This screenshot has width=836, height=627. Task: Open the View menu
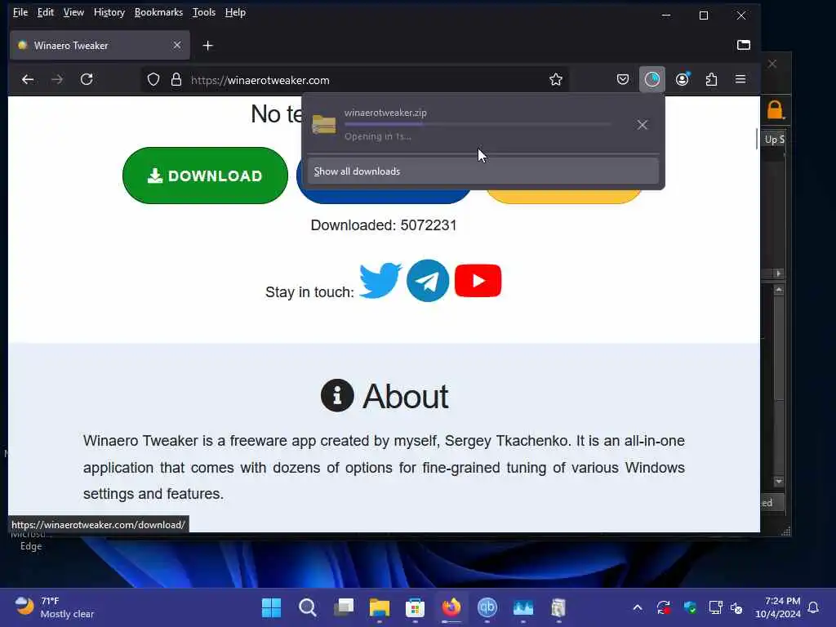click(73, 12)
